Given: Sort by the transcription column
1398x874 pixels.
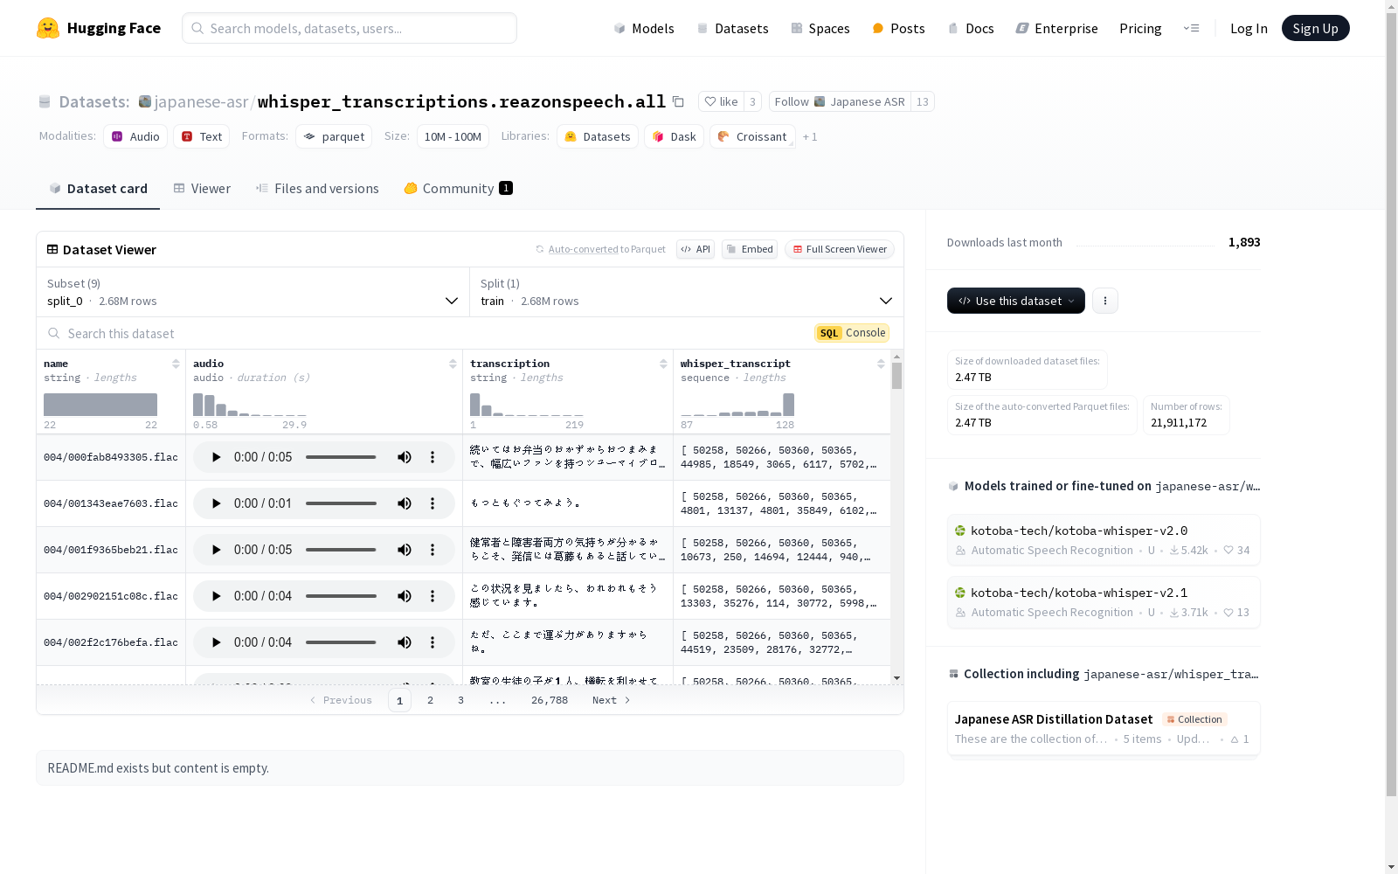Looking at the screenshot, I should (x=663, y=364).
